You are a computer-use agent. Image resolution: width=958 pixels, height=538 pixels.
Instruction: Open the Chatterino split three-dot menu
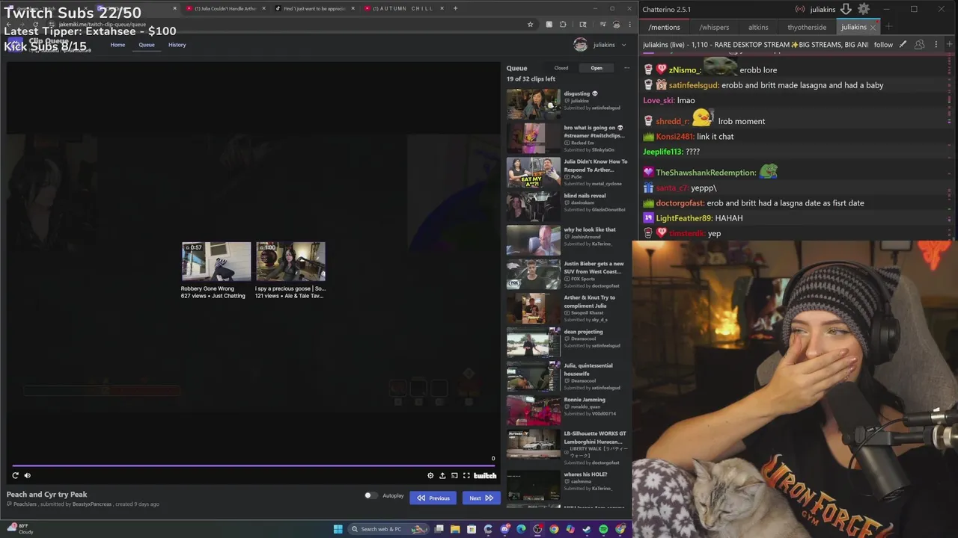936,45
